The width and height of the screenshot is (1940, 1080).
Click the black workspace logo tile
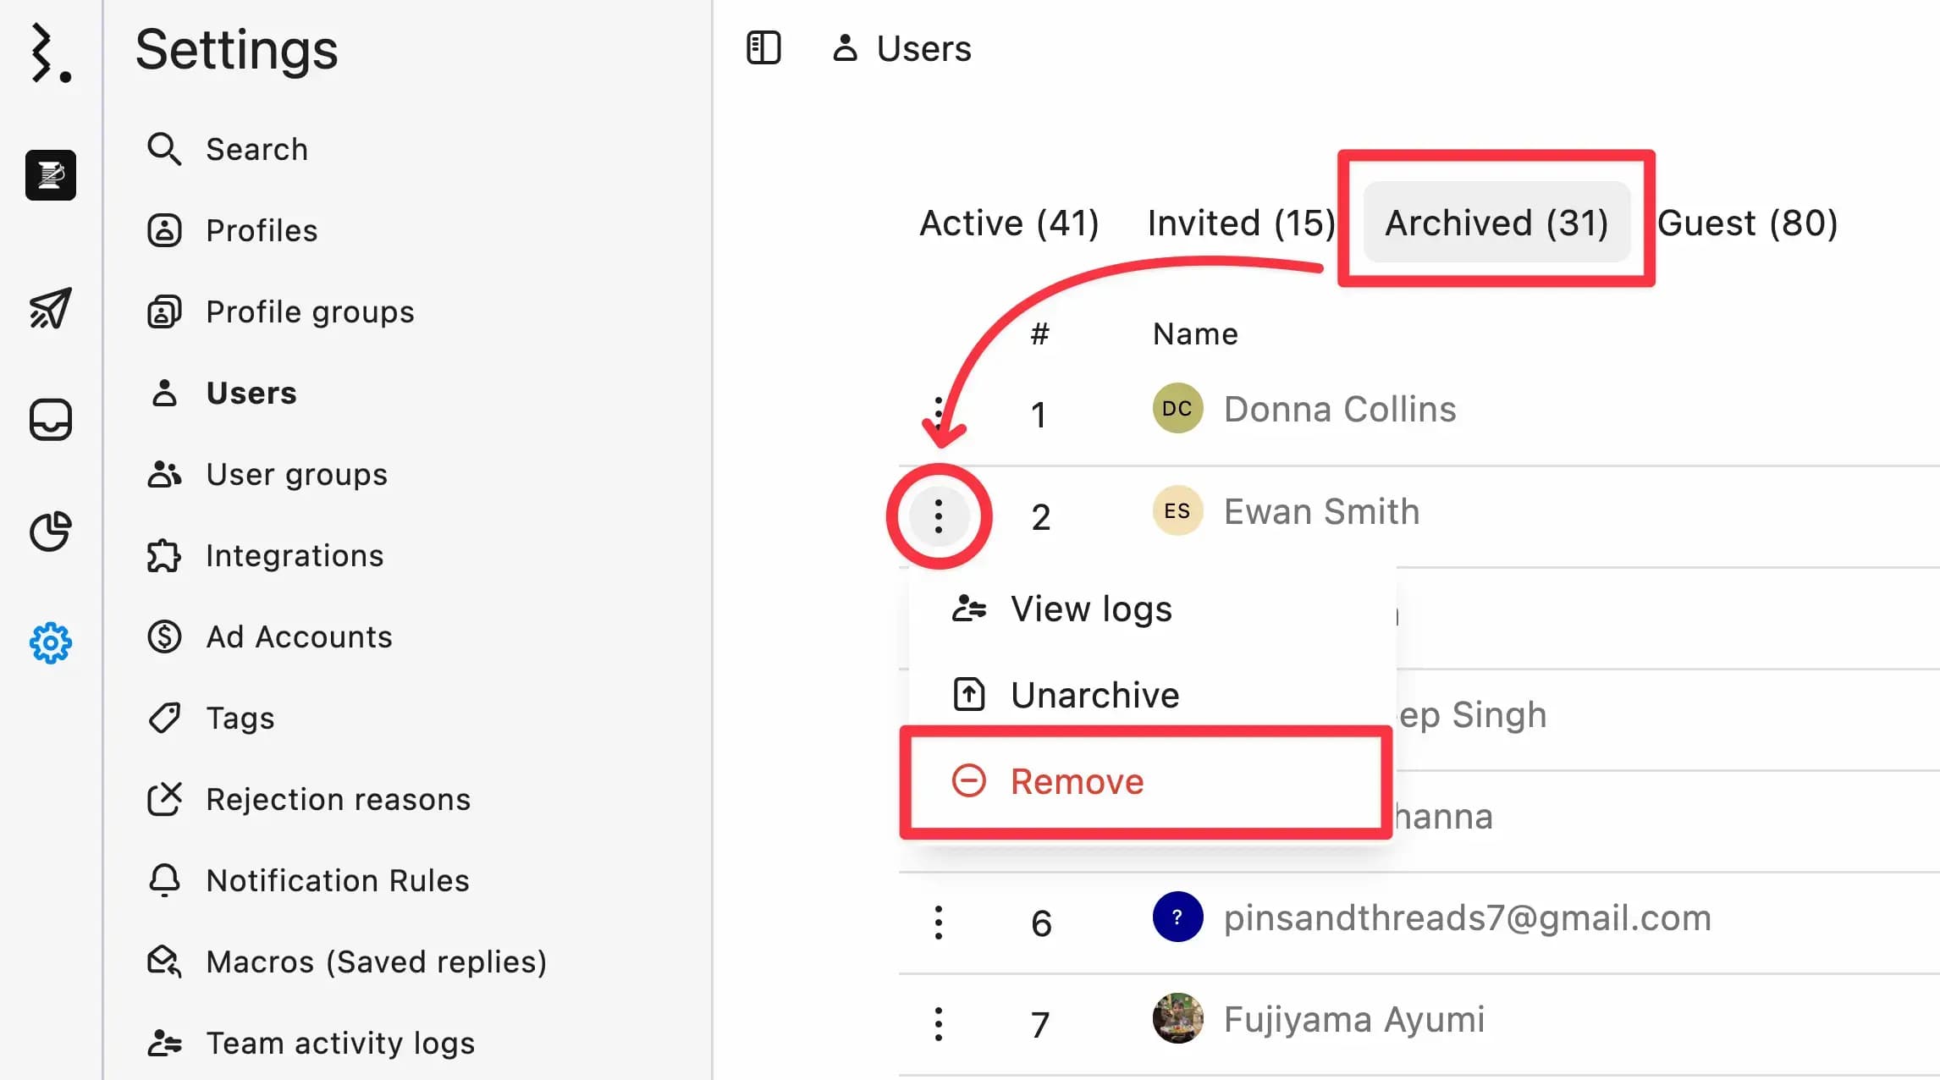pyautogui.click(x=51, y=175)
